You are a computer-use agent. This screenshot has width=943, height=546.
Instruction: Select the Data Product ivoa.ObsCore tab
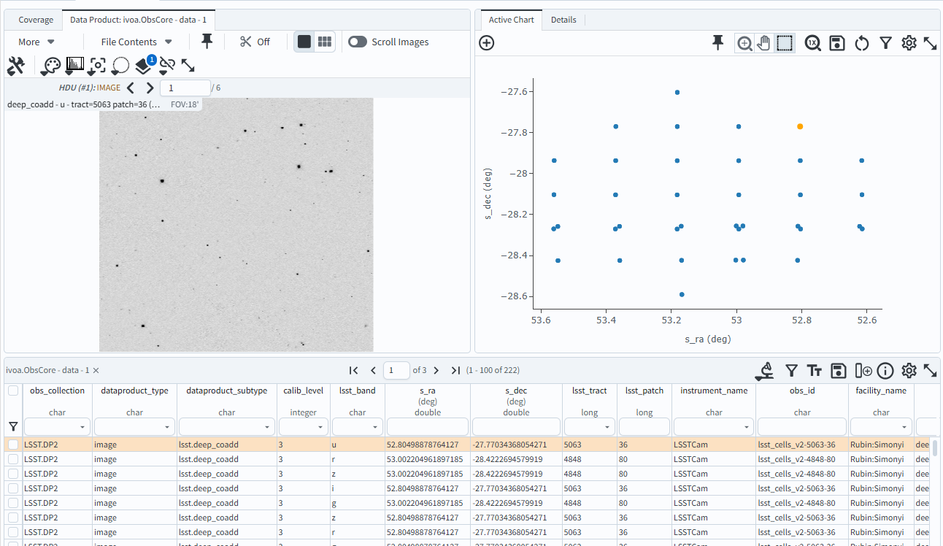[x=139, y=20]
